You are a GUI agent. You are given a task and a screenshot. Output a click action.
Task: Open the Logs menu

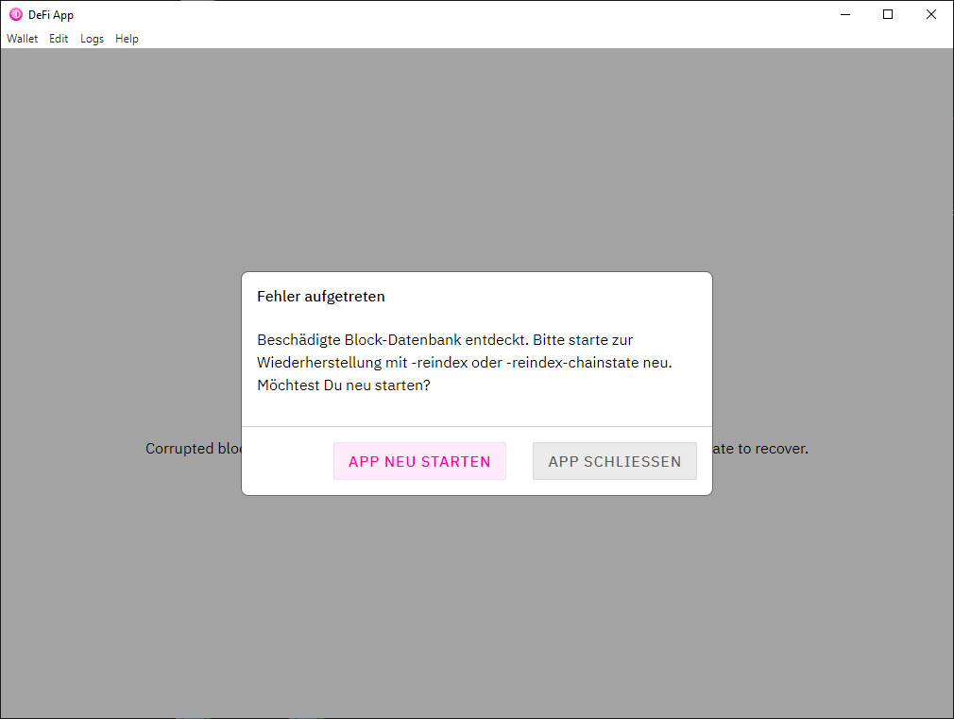[x=92, y=39]
